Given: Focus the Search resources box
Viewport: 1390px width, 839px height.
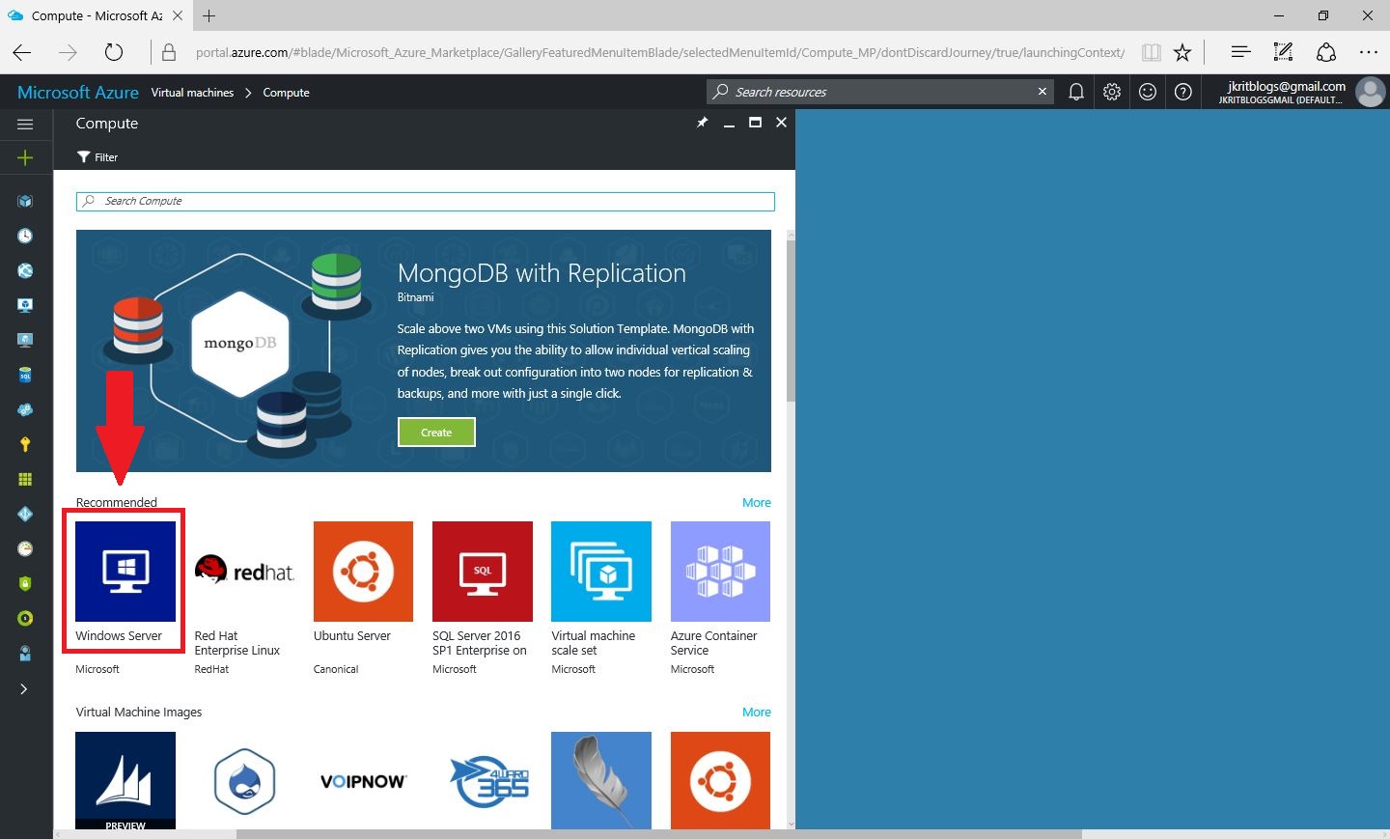Looking at the screenshot, I should point(878,92).
